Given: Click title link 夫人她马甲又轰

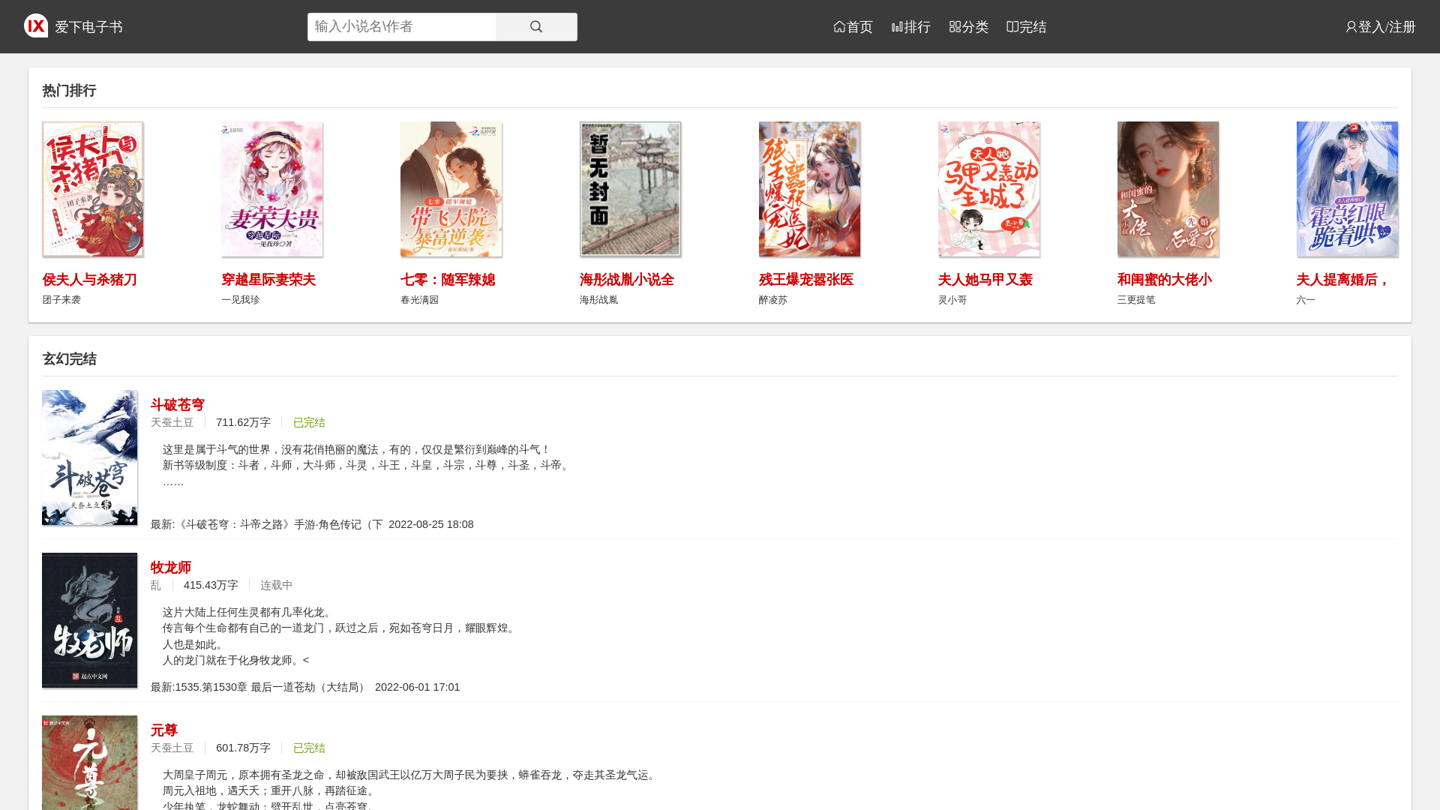Looking at the screenshot, I should pyautogui.click(x=985, y=280).
